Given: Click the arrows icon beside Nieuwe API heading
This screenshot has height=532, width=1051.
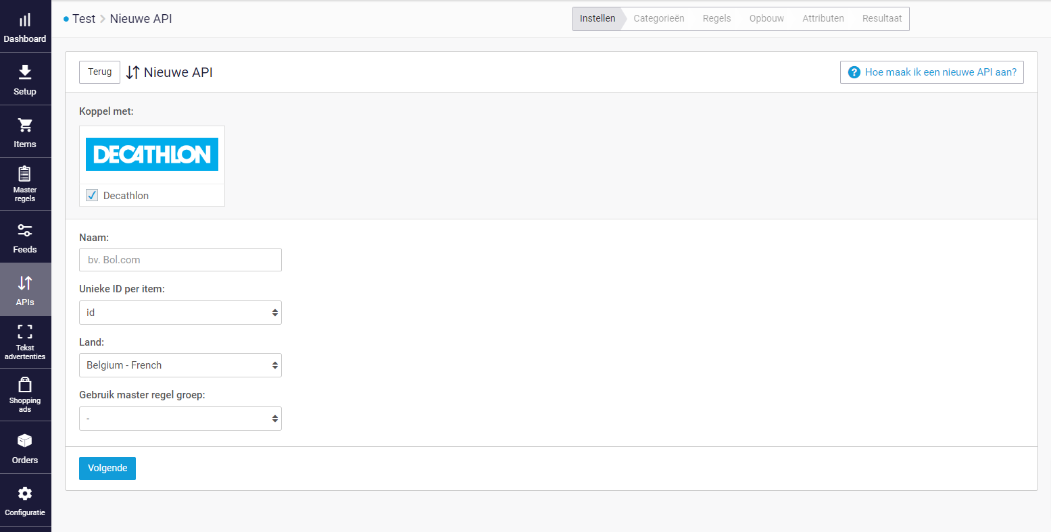Looking at the screenshot, I should [x=133, y=72].
